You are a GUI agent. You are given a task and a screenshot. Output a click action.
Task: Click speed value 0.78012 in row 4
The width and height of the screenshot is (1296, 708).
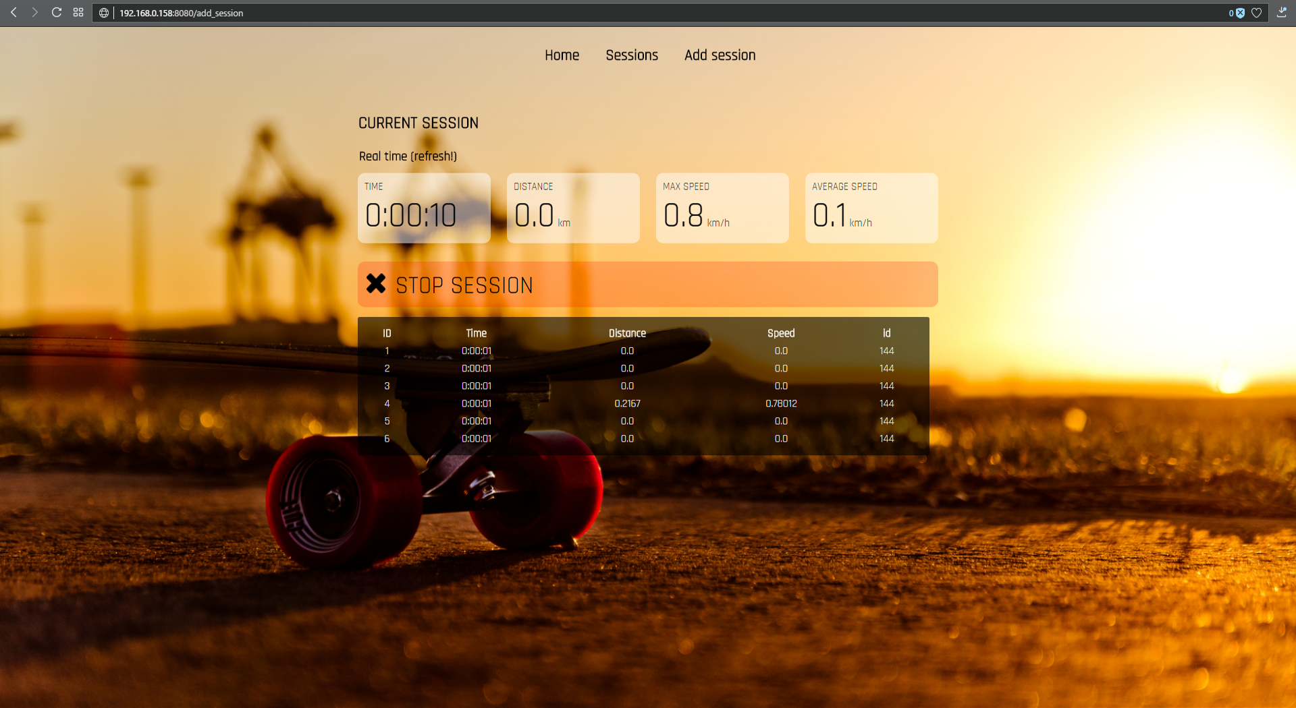pyautogui.click(x=781, y=403)
